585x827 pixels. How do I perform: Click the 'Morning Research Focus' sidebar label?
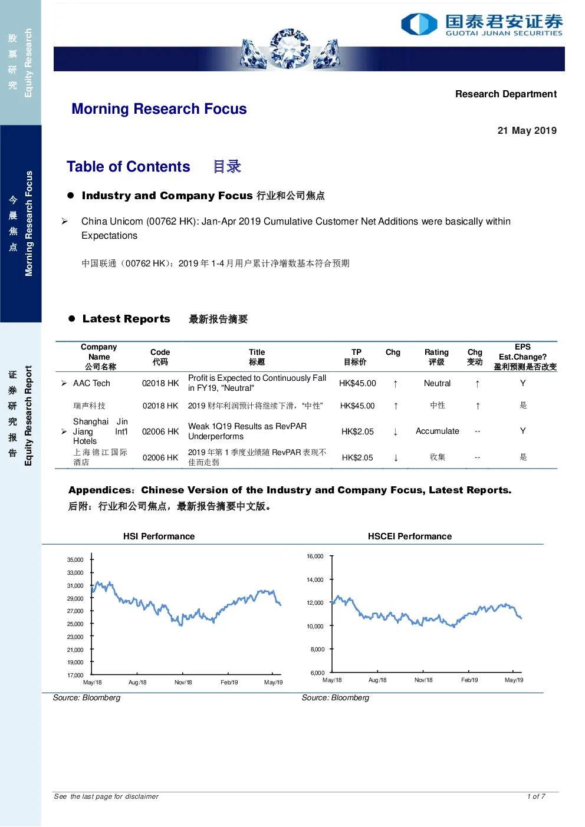click(x=28, y=223)
